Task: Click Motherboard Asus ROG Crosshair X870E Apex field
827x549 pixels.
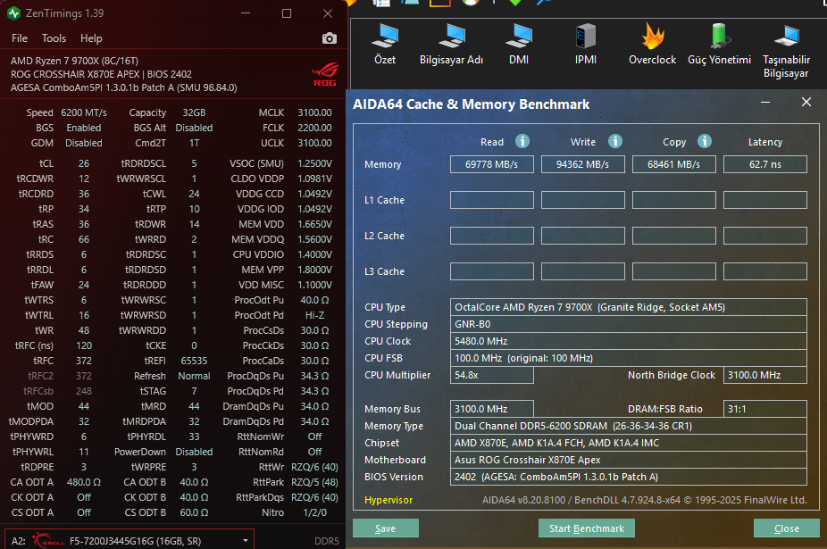Action: click(628, 460)
